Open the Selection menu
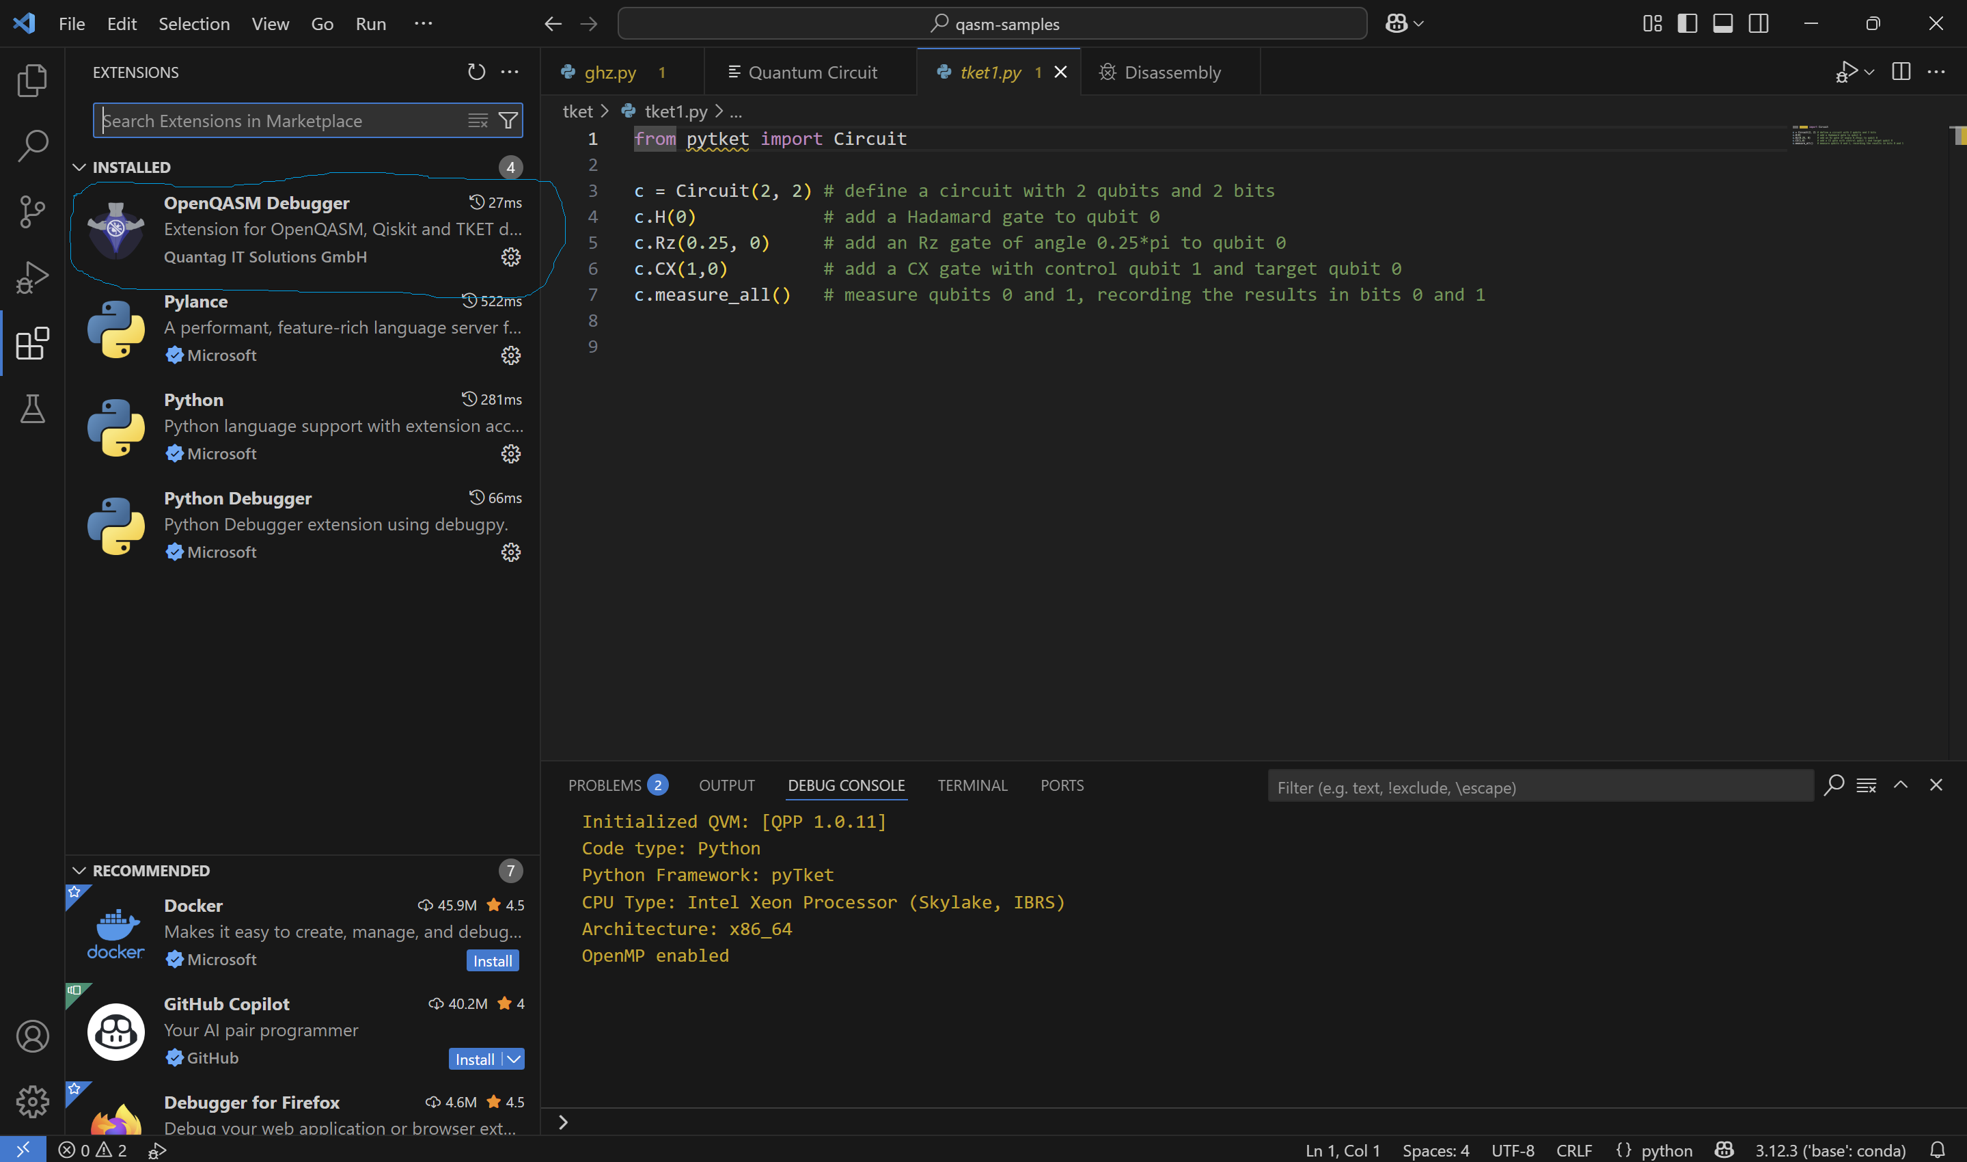 point(194,23)
